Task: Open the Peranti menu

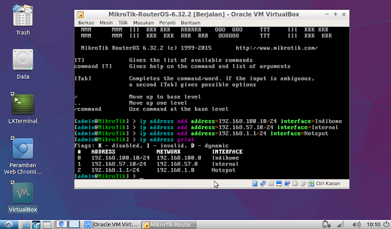Action: 167,23
